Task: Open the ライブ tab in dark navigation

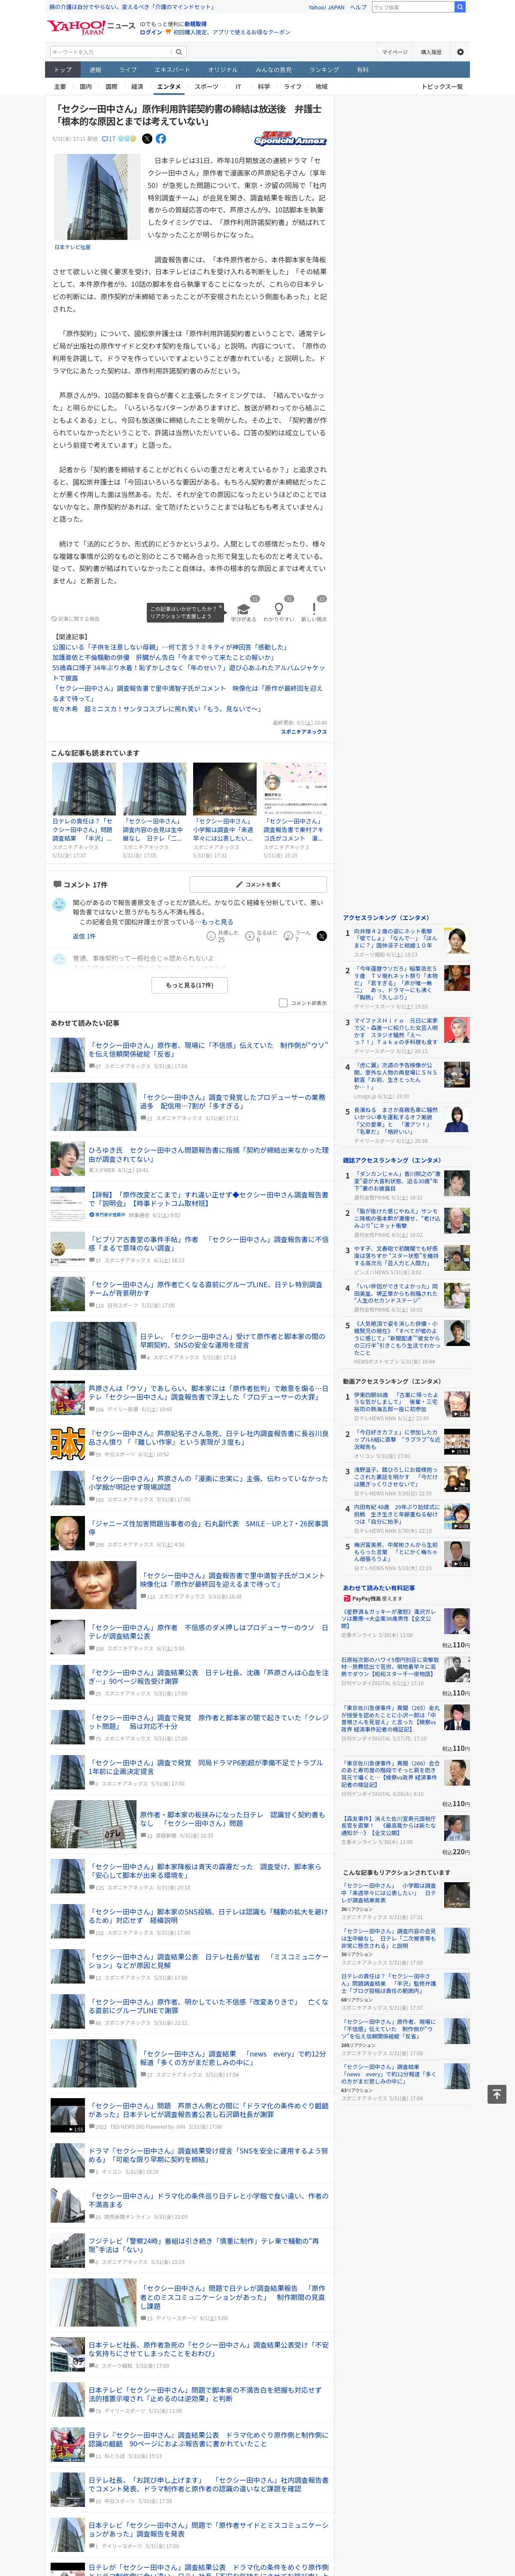Action: [x=128, y=70]
